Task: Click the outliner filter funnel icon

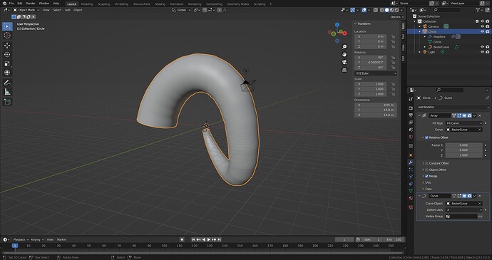Action: click(478, 10)
